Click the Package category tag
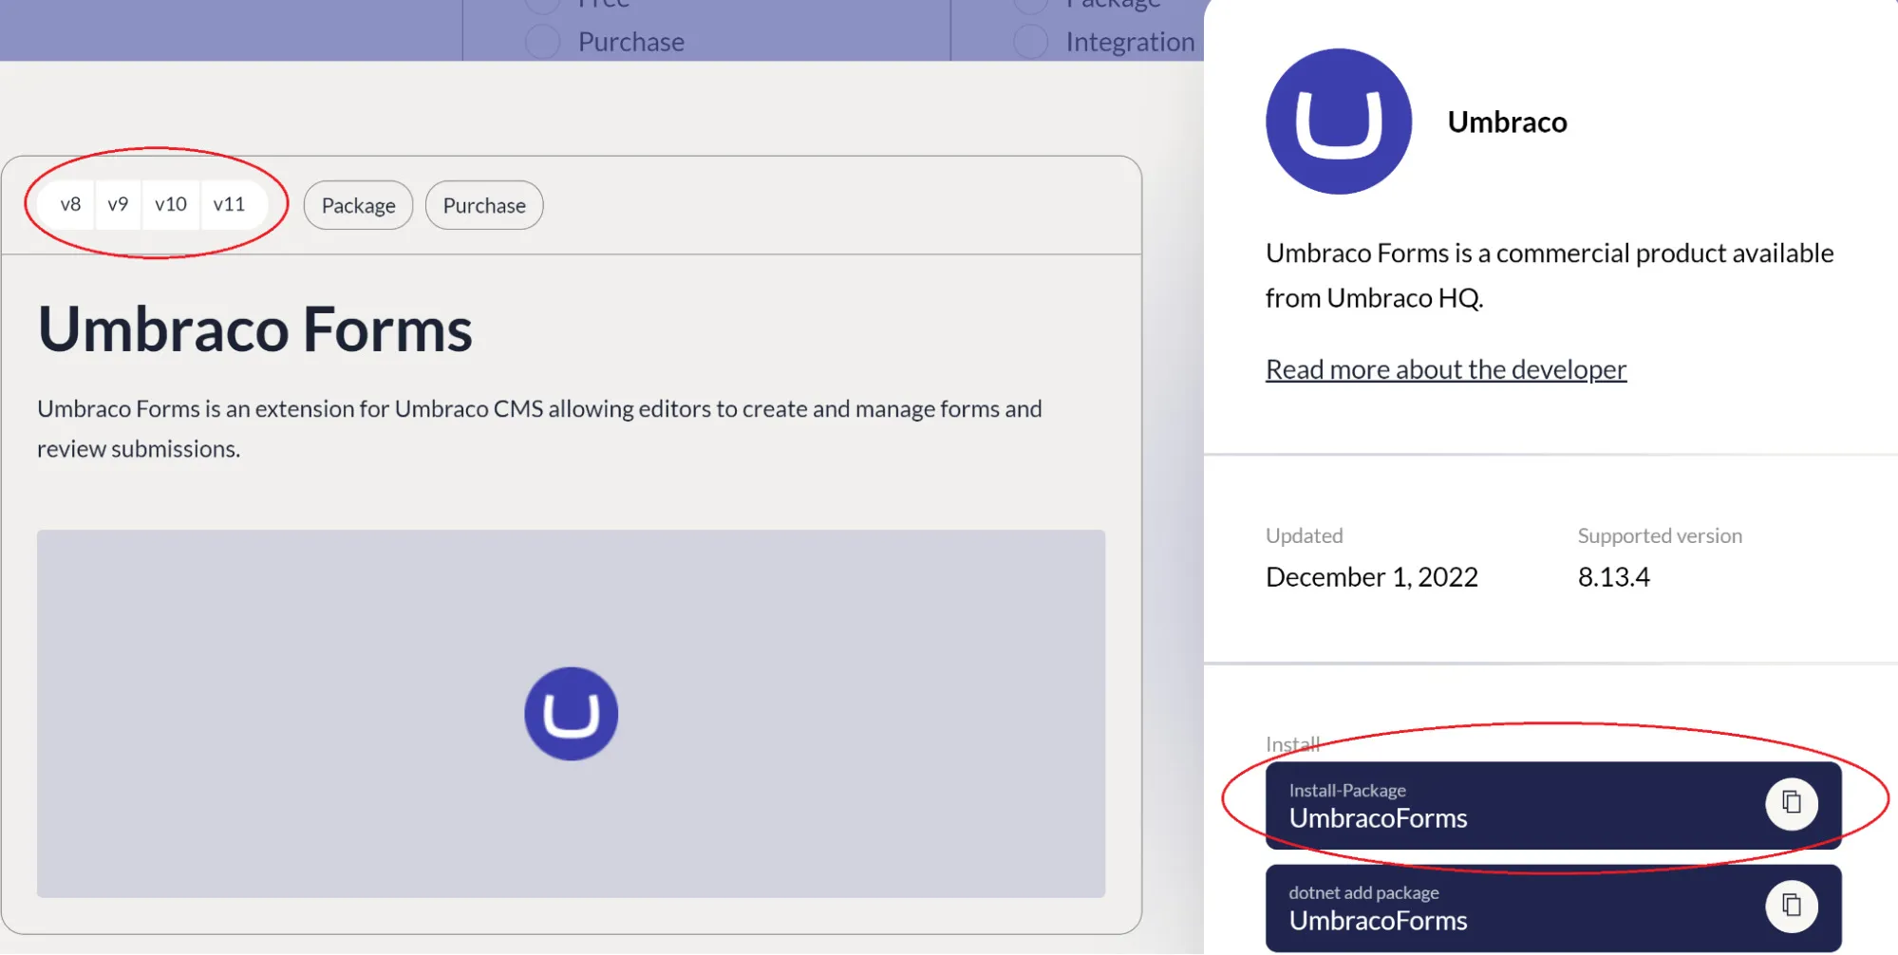The height and width of the screenshot is (955, 1898). click(358, 205)
